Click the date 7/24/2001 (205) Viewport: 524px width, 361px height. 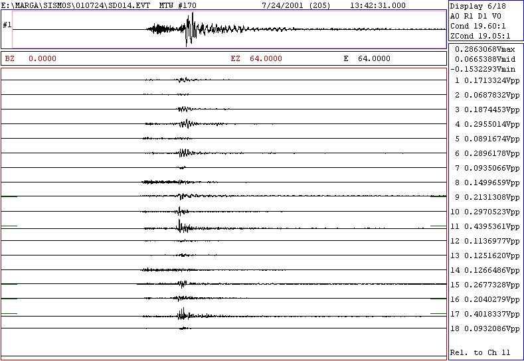(296, 5)
